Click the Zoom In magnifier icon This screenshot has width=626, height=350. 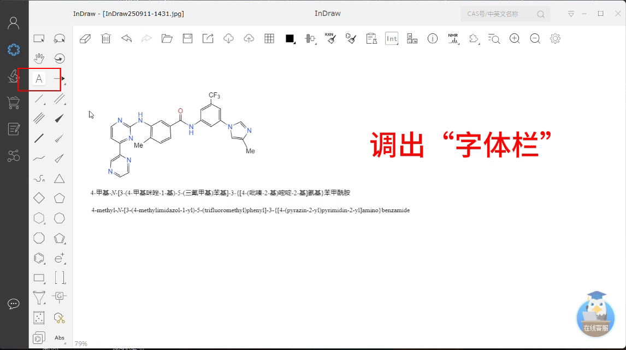514,38
